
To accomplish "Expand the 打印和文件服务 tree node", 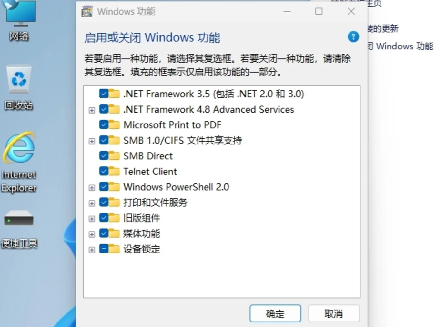I will (91, 203).
